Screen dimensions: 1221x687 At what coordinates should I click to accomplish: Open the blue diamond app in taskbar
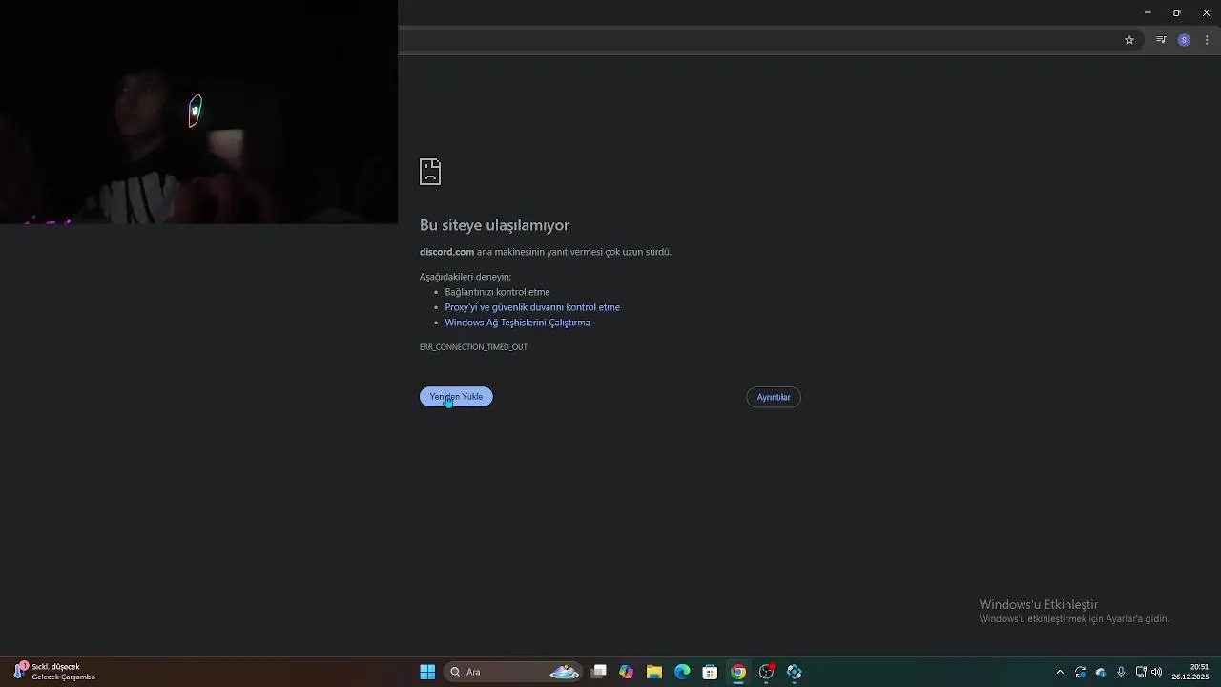point(794,672)
